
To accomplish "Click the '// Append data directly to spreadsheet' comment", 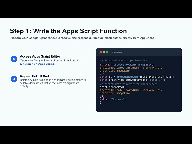I will pyautogui.click(x=129, y=84).
